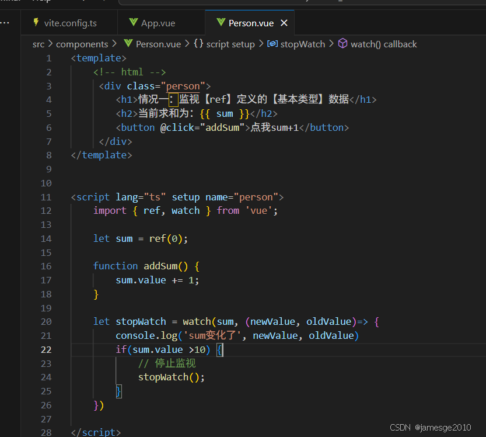
Task: Click line number 20 in the gutter
Action: (x=46, y=321)
